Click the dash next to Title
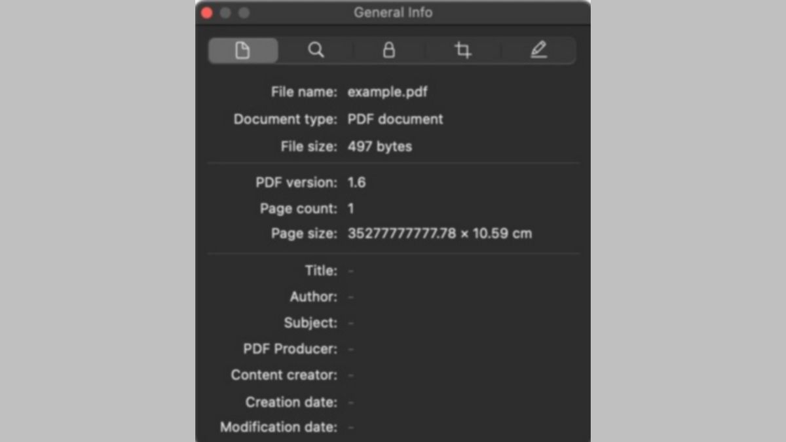 click(x=350, y=270)
